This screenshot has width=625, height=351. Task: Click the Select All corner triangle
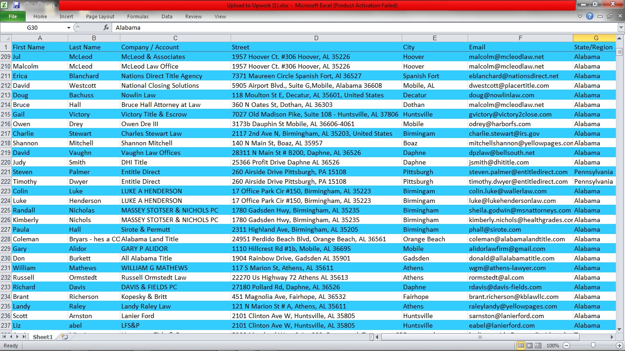(5, 38)
